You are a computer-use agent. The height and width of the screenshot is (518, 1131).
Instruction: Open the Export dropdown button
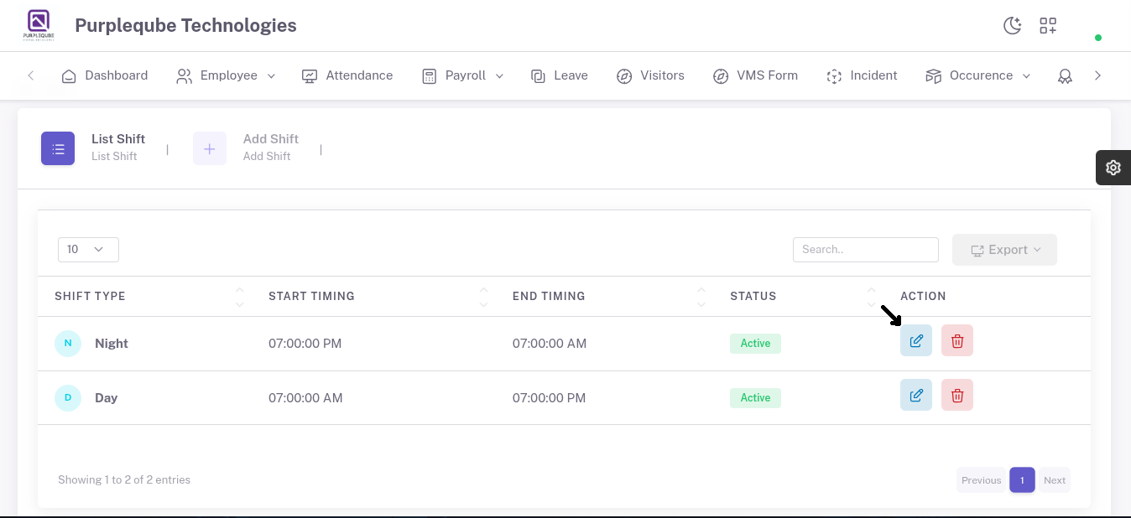[x=1004, y=250]
